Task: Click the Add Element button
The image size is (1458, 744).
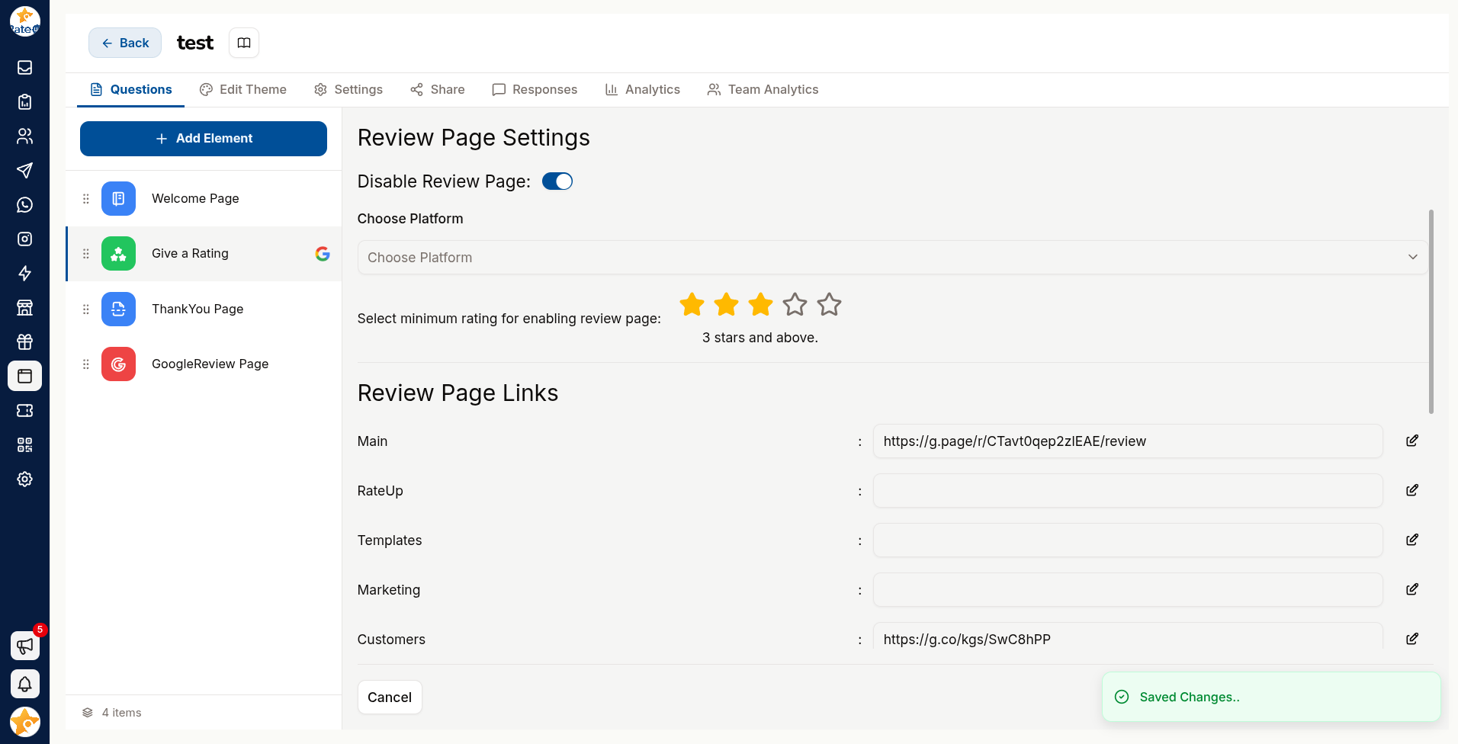Action: [204, 139]
